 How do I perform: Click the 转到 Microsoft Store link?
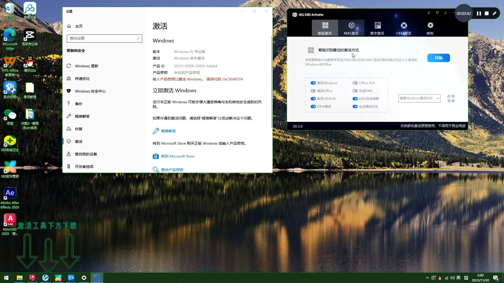174,156
